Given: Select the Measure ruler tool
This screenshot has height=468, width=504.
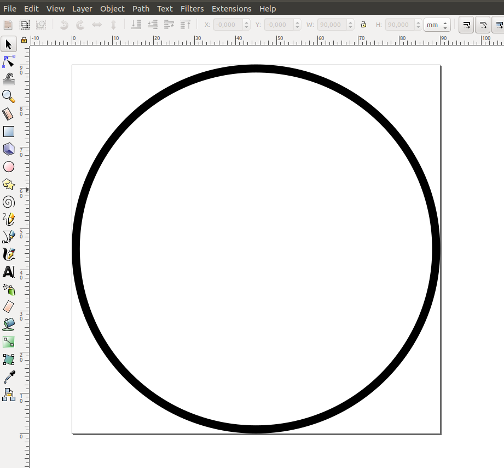Looking at the screenshot, I should [9, 114].
